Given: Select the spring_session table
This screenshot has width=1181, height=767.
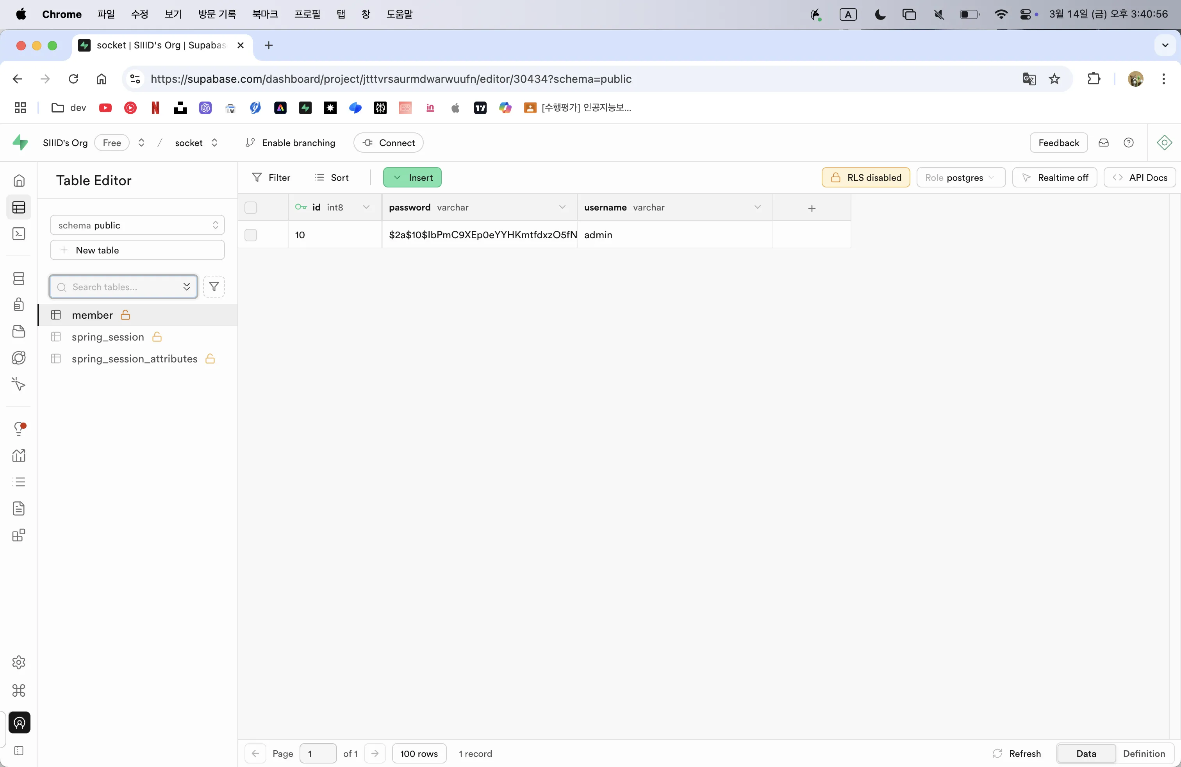Looking at the screenshot, I should click(108, 337).
